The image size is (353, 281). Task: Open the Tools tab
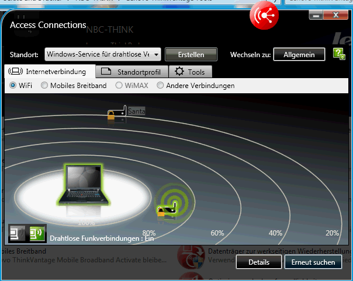[190, 72]
